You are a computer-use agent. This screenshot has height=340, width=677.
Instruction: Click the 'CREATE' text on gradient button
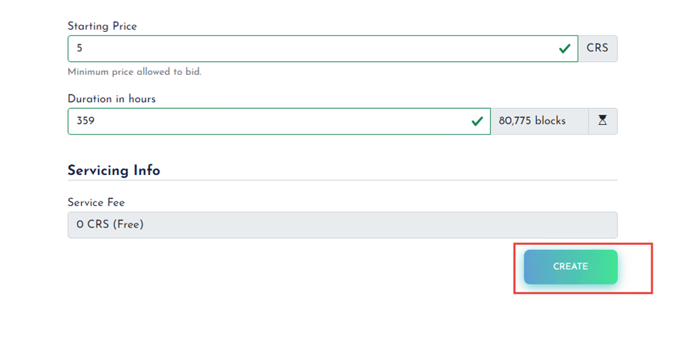pyautogui.click(x=570, y=266)
